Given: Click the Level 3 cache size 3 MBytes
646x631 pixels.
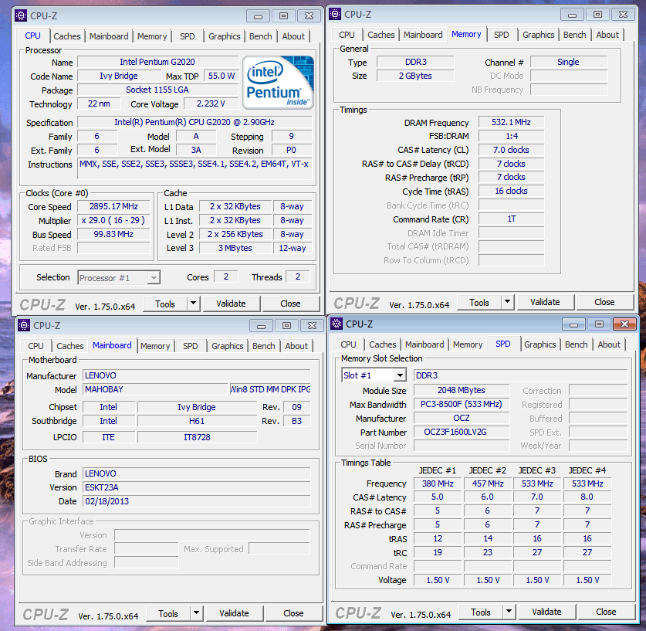Looking at the screenshot, I should click(x=235, y=248).
